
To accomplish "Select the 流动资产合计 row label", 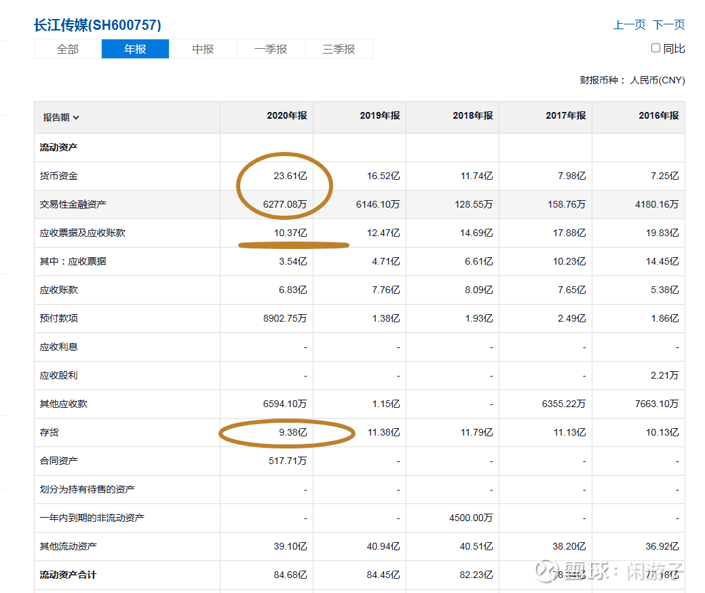I will (x=68, y=575).
